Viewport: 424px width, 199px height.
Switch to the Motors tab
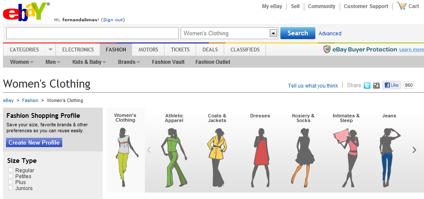(x=148, y=50)
